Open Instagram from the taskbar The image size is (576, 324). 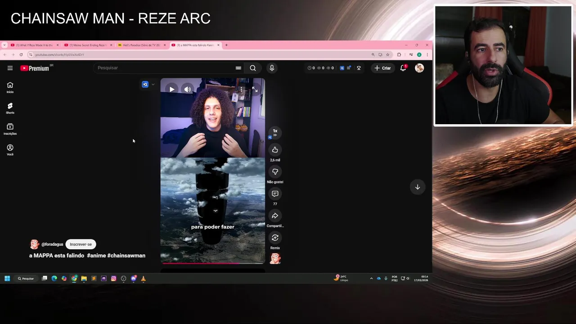point(113,279)
